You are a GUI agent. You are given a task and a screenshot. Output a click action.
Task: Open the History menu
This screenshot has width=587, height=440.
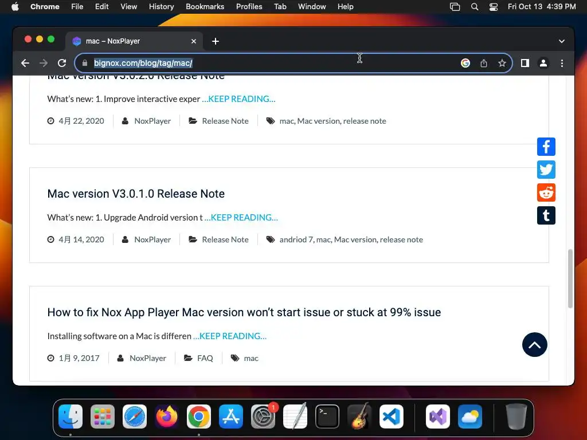click(x=161, y=7)
